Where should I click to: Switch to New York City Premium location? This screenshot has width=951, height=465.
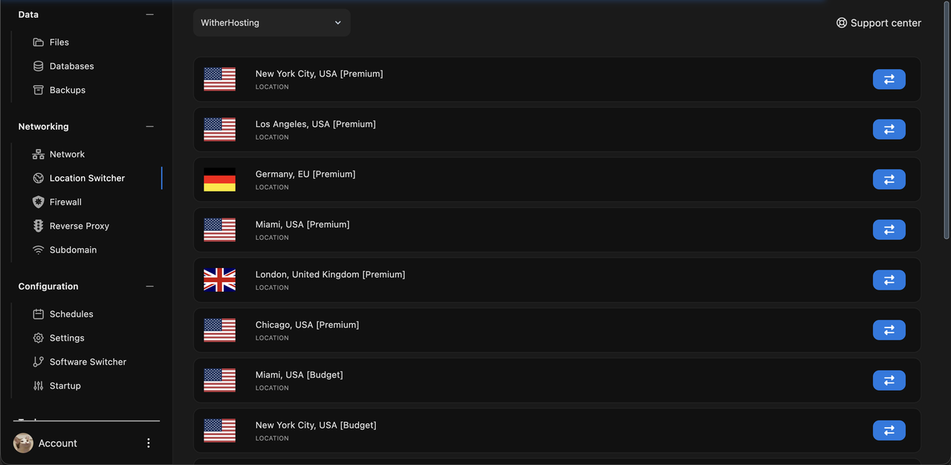pos(889,79)
